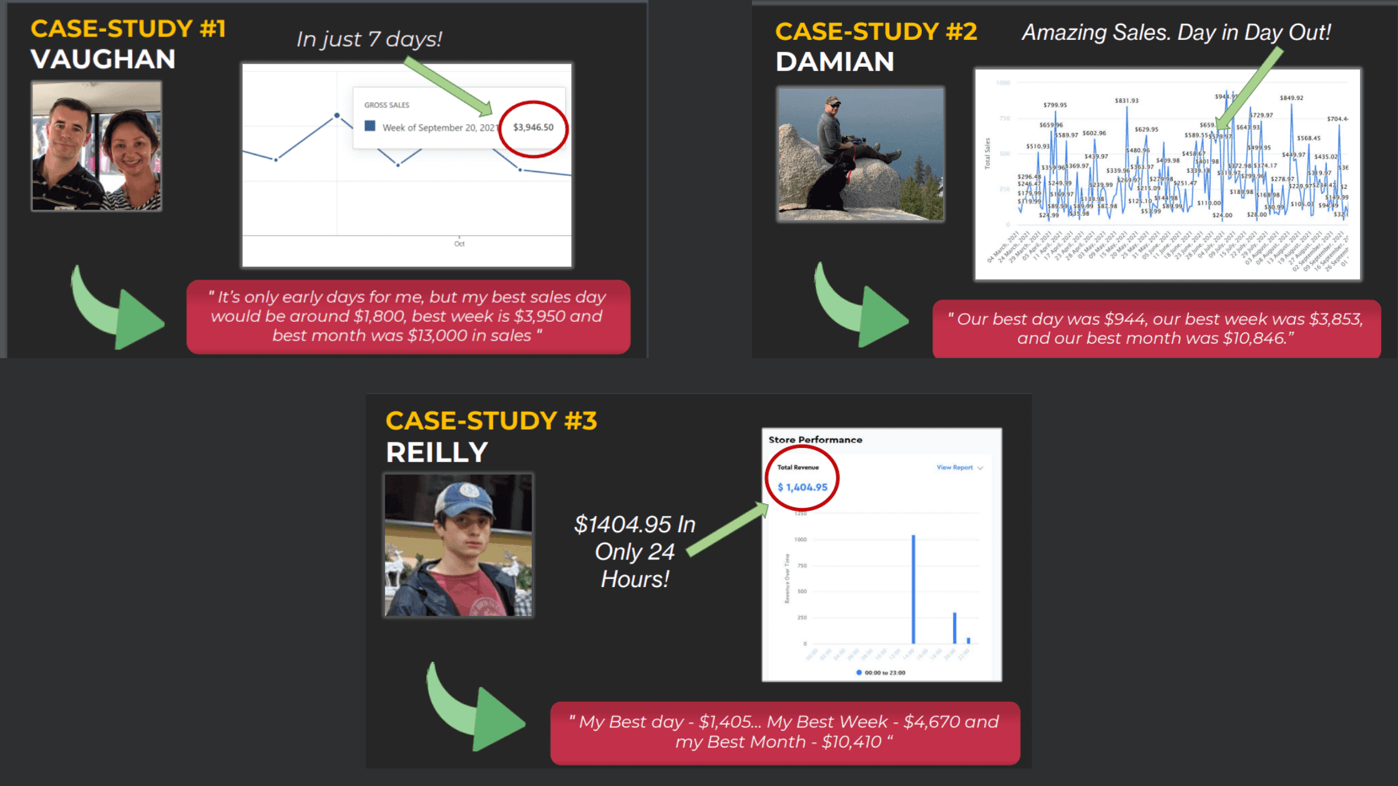Click the VAUGHAN name title

point(103,59)
